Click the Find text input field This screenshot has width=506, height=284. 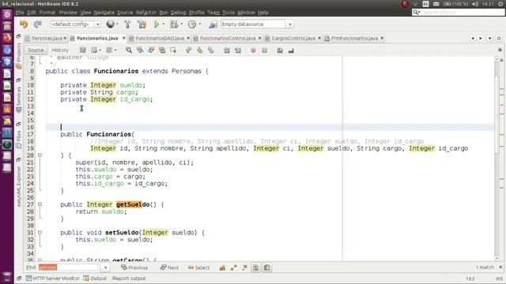pos(68,267)
